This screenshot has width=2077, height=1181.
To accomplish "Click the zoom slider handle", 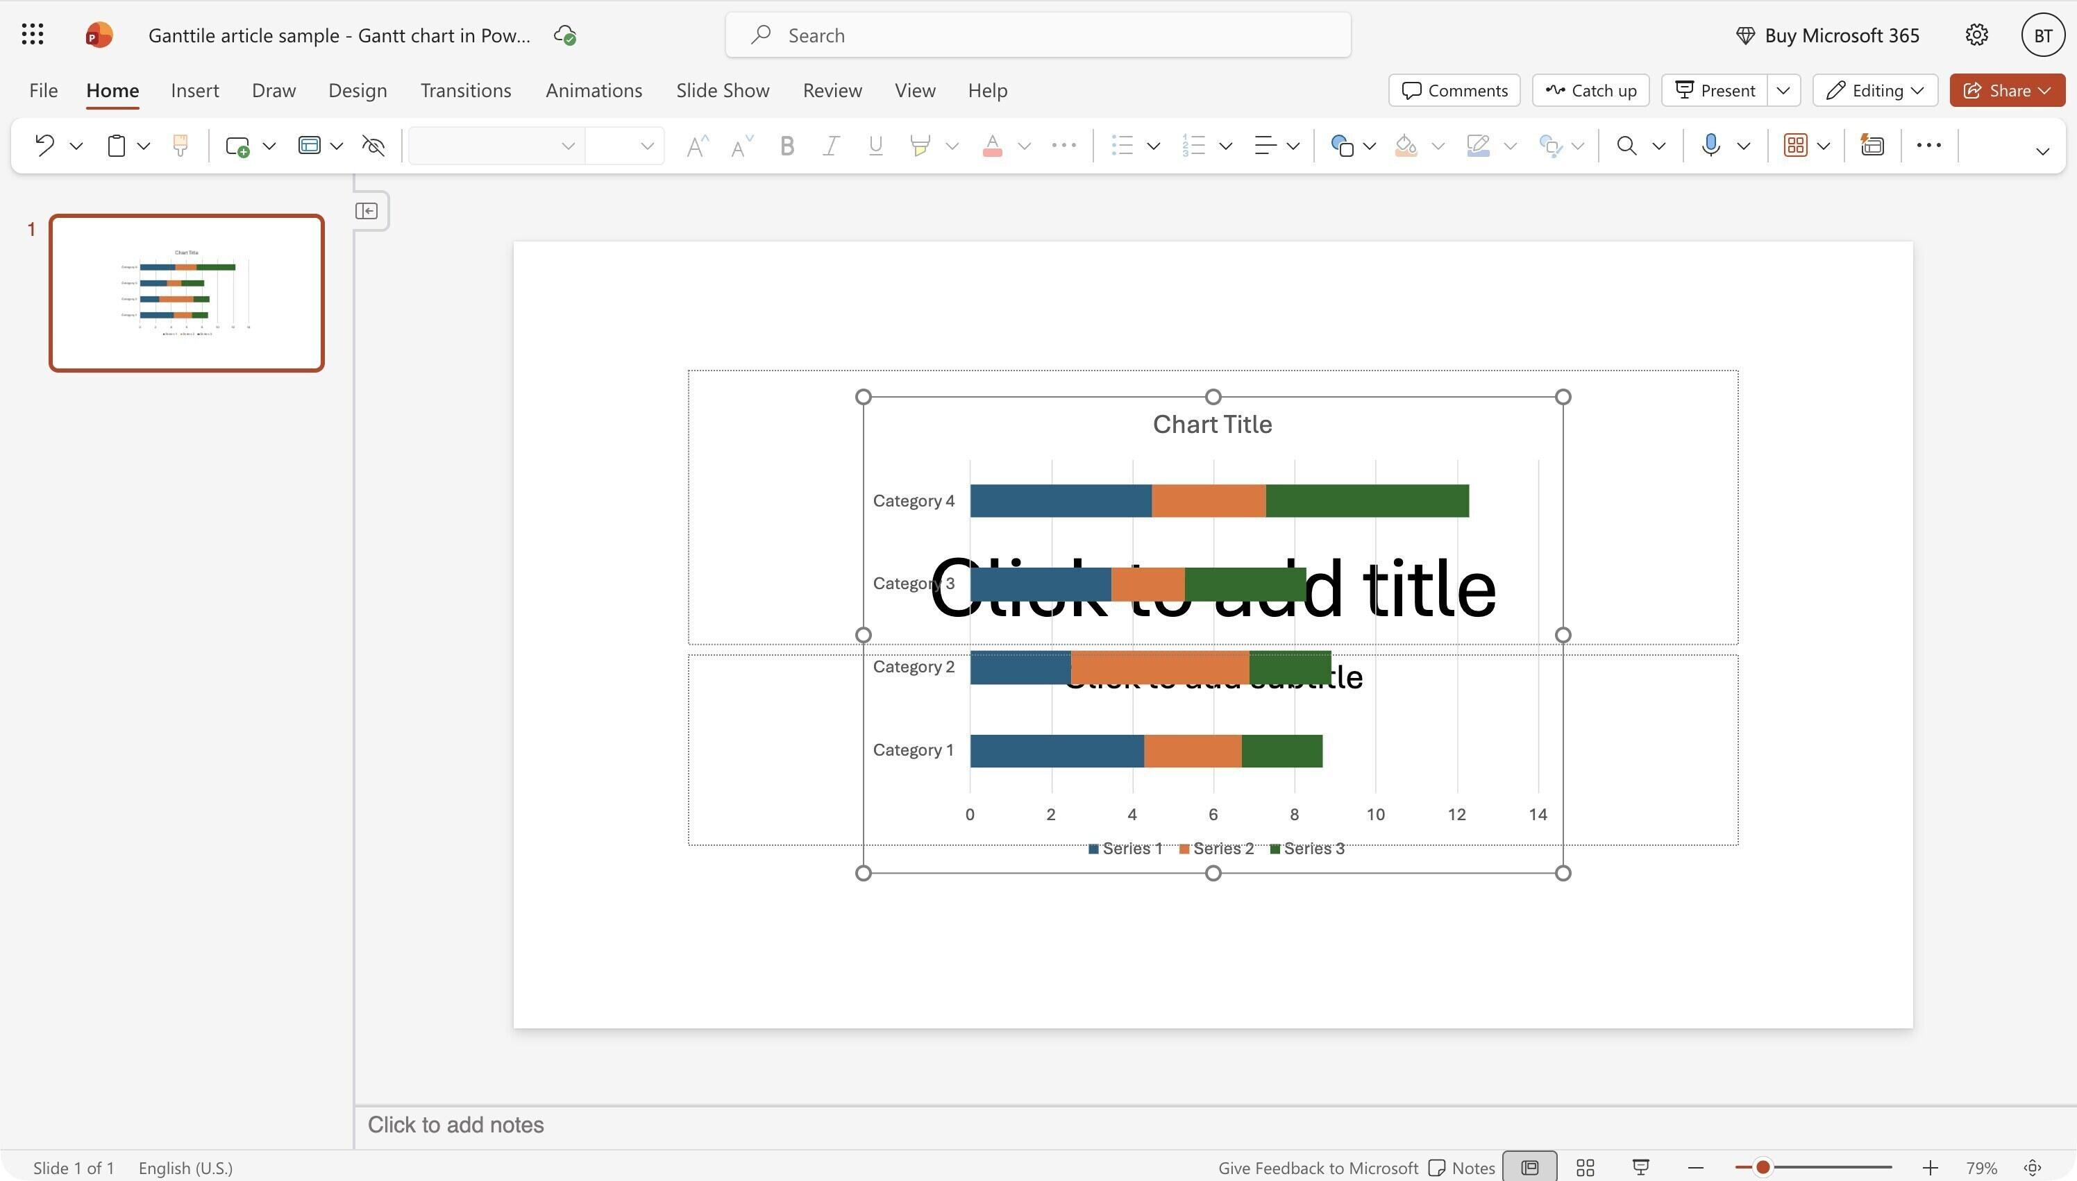I will [1763, 1168].
